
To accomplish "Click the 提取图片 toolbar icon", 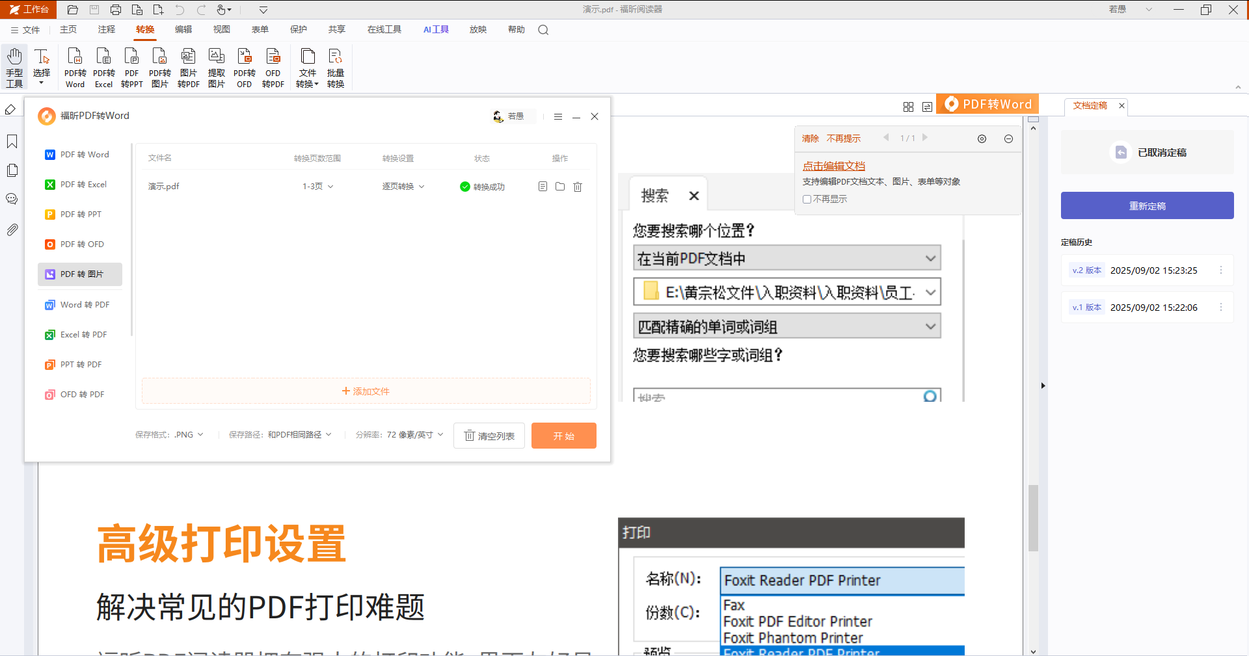I will pyautogui.click(x=216, y=68).
